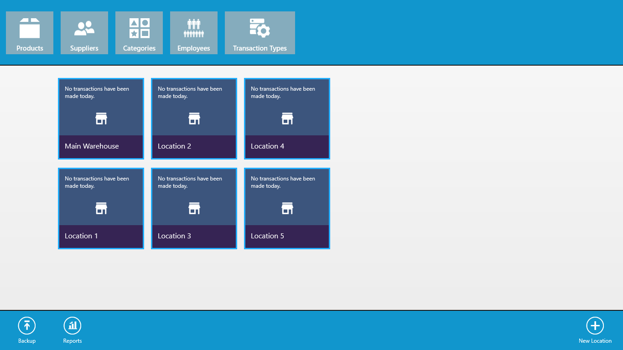Click the Transaction Types text label
623x350 pixels.
point(260,48)
